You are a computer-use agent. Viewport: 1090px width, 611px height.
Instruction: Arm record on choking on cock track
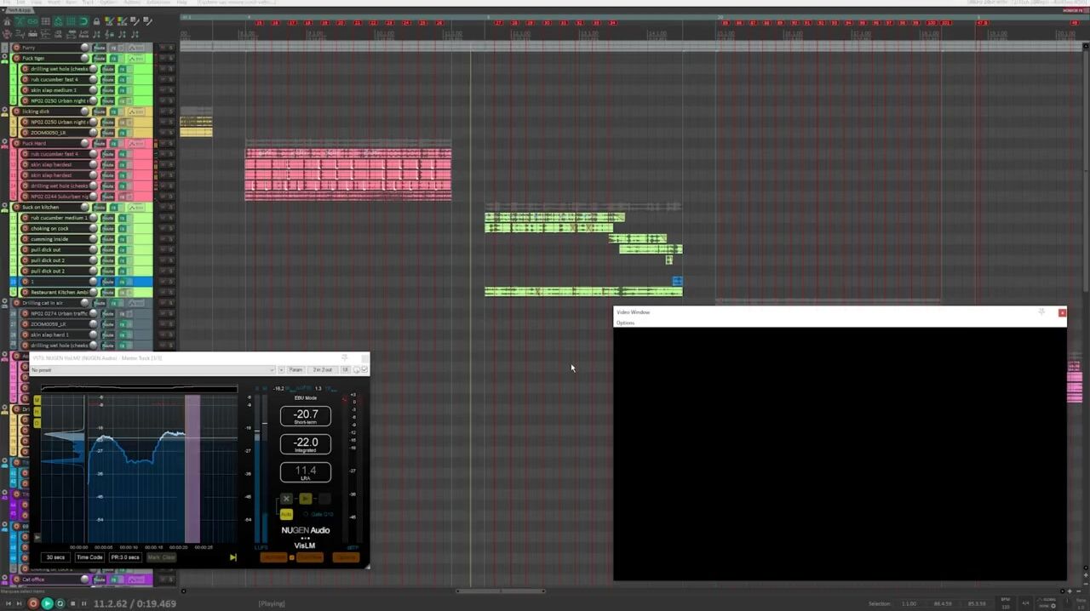[x=26, y=229]
